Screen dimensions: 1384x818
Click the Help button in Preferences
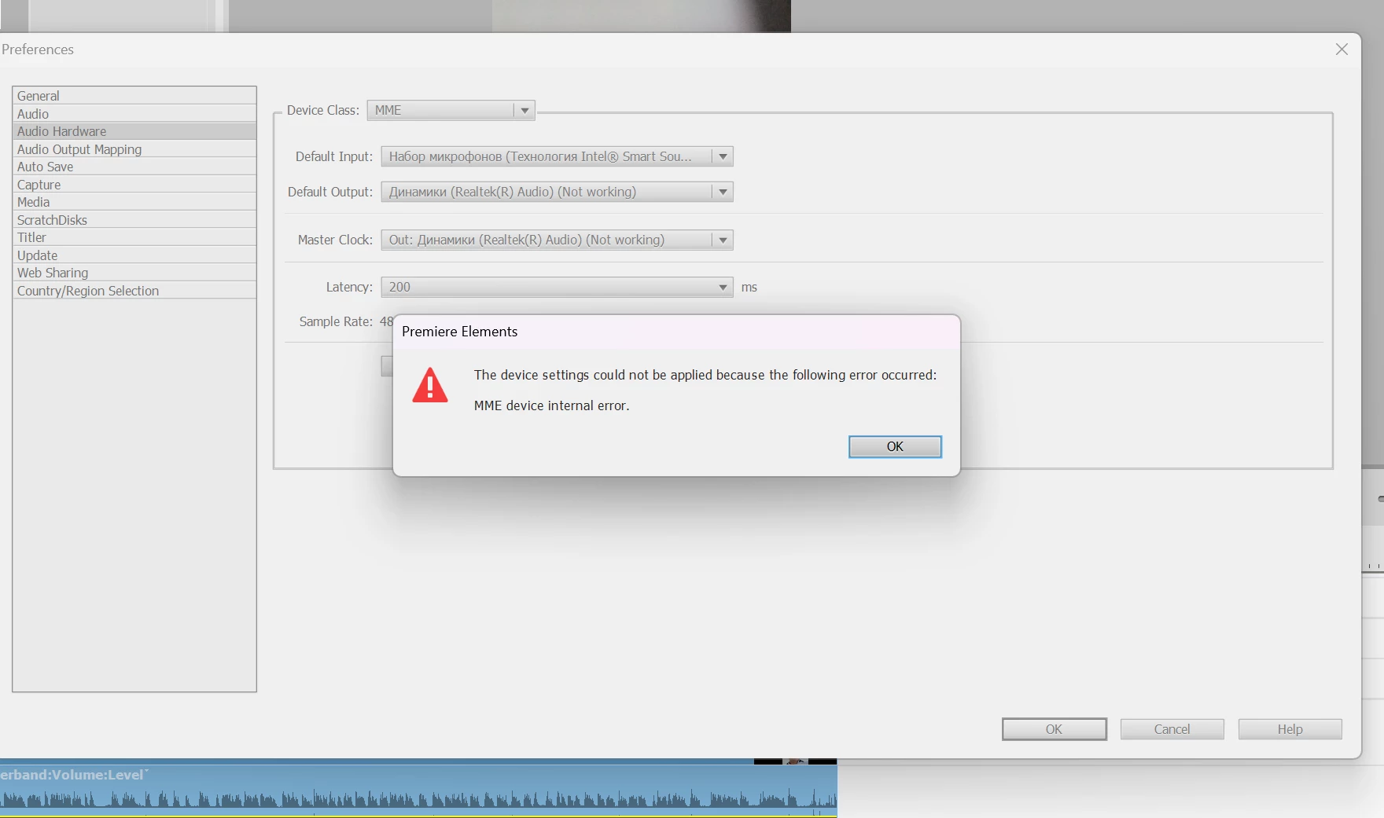1290,729
